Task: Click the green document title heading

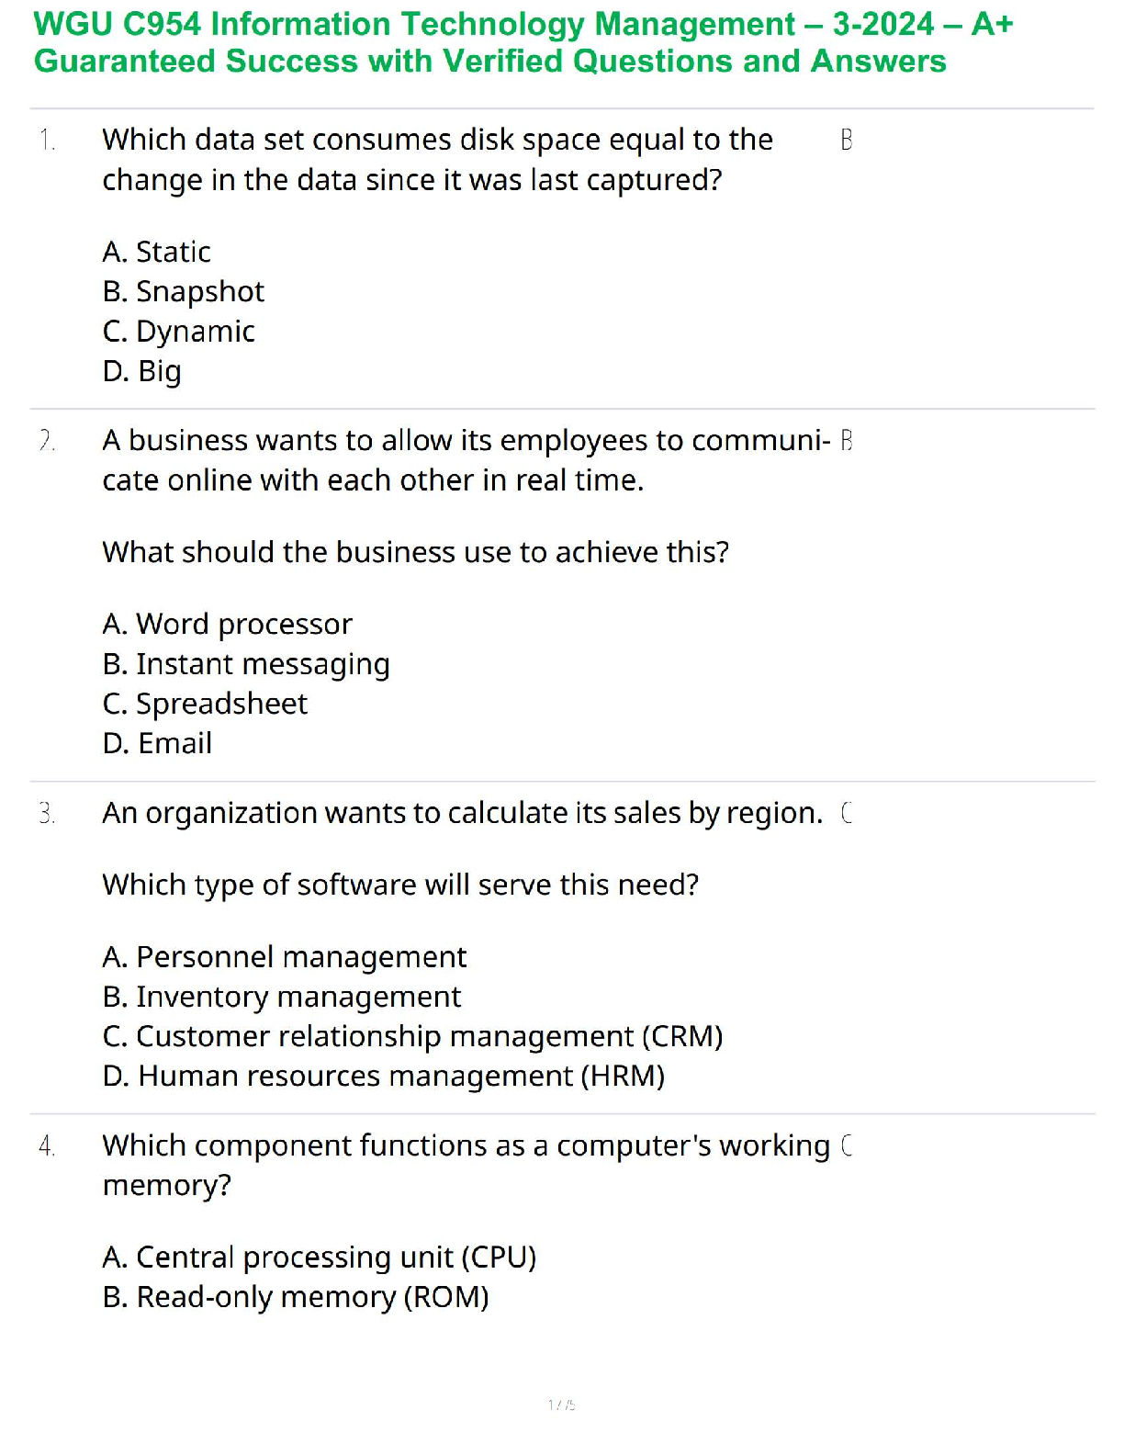Action: click(x=523, y=42)
